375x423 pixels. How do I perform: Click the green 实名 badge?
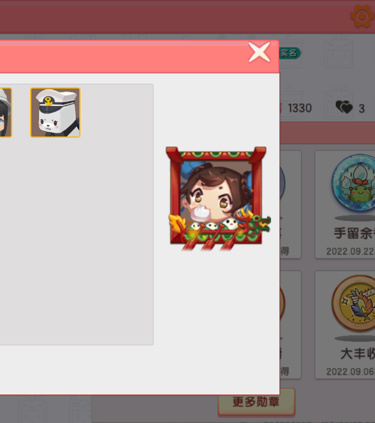click(290, 53)
